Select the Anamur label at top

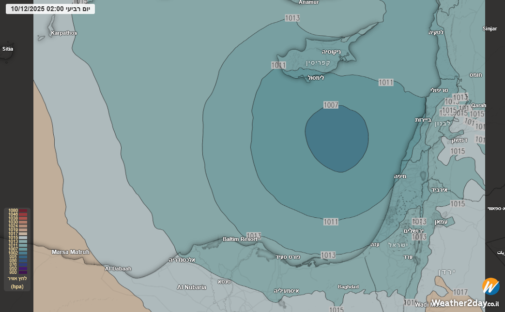(x=309, y=2)
